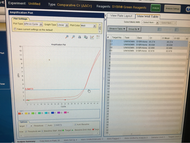Viewport: 190px width, 143px height.
Task: Open the Plot Type dropdown
Action: click(33, 24)
